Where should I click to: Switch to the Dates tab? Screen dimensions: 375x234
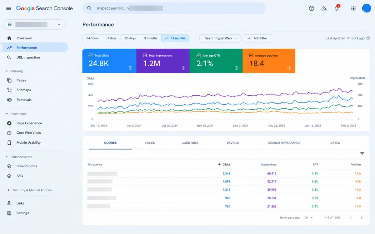coord(335,143)
